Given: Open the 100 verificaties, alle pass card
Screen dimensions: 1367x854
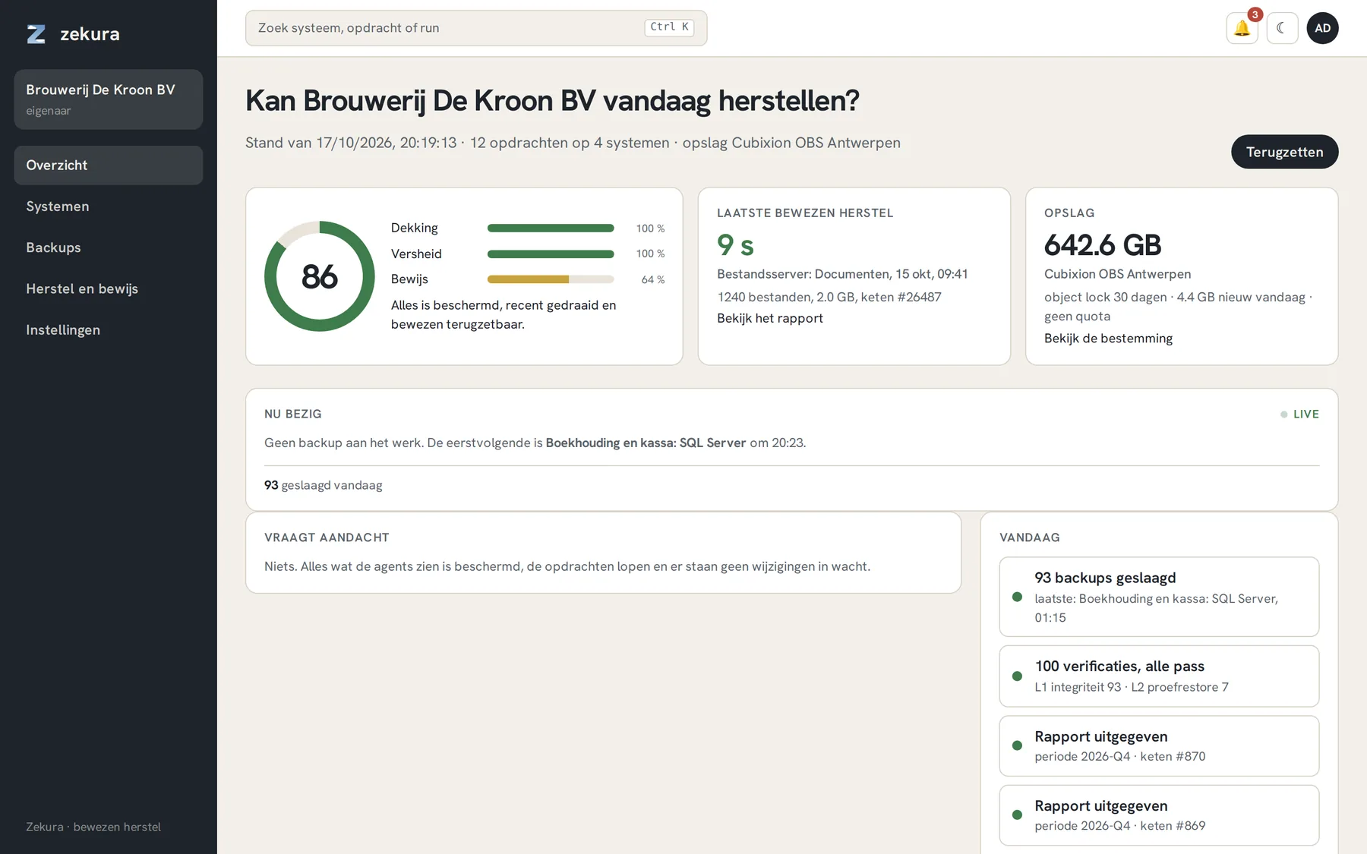Looking at the screenshot, I should tap(1159, 676).
